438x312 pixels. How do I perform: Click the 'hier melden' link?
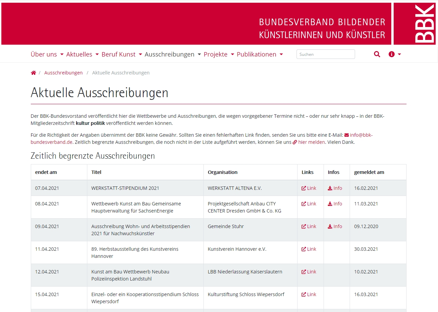click(x=309, y=142)
